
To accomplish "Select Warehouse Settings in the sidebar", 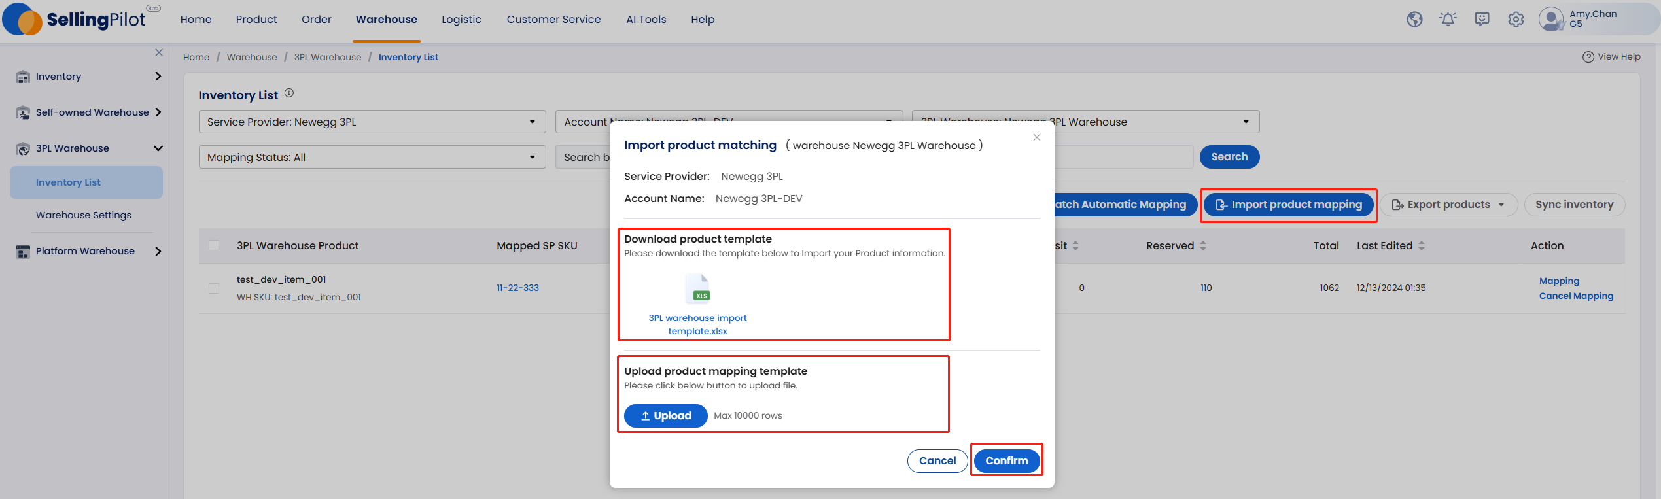I will point(84,215).
